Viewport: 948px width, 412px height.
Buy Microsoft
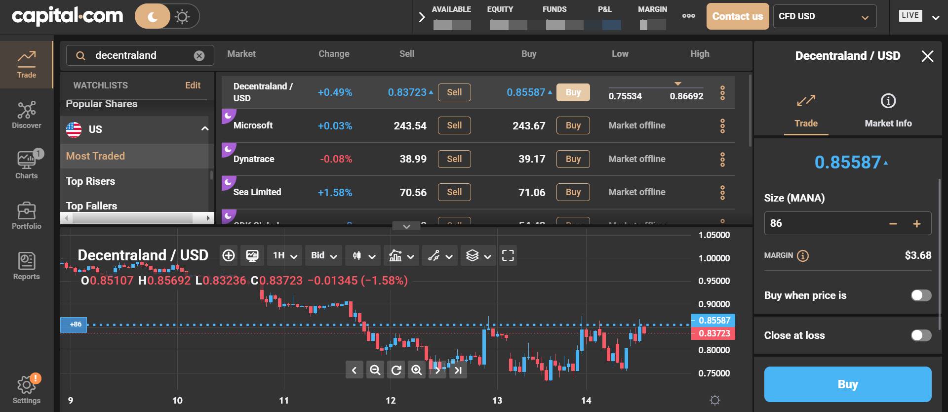tap(573, 125)
